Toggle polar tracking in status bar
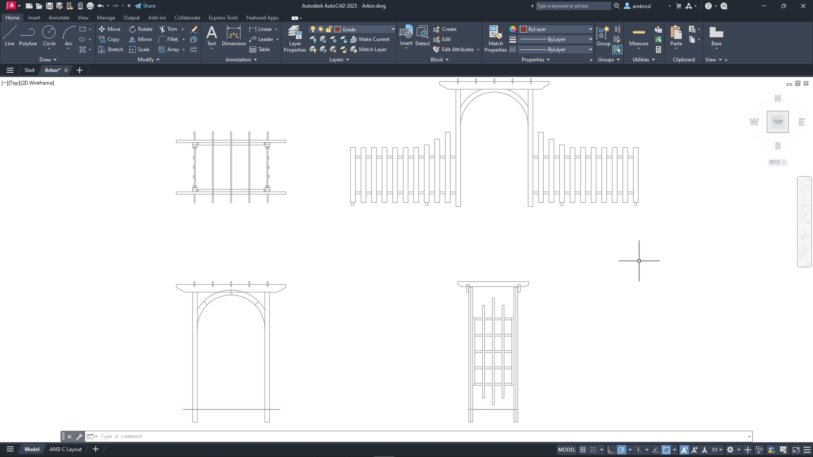Viewport: 813px width, 457px height. (621, 450)
